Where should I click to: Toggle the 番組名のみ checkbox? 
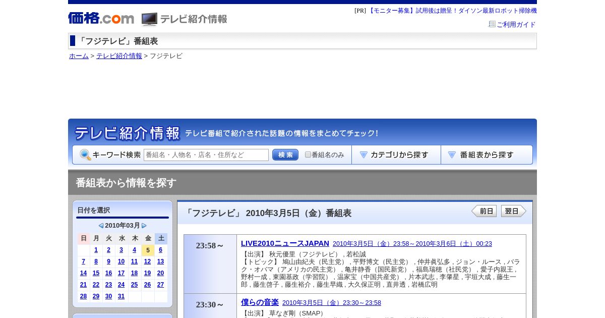(x=308, y=154)
